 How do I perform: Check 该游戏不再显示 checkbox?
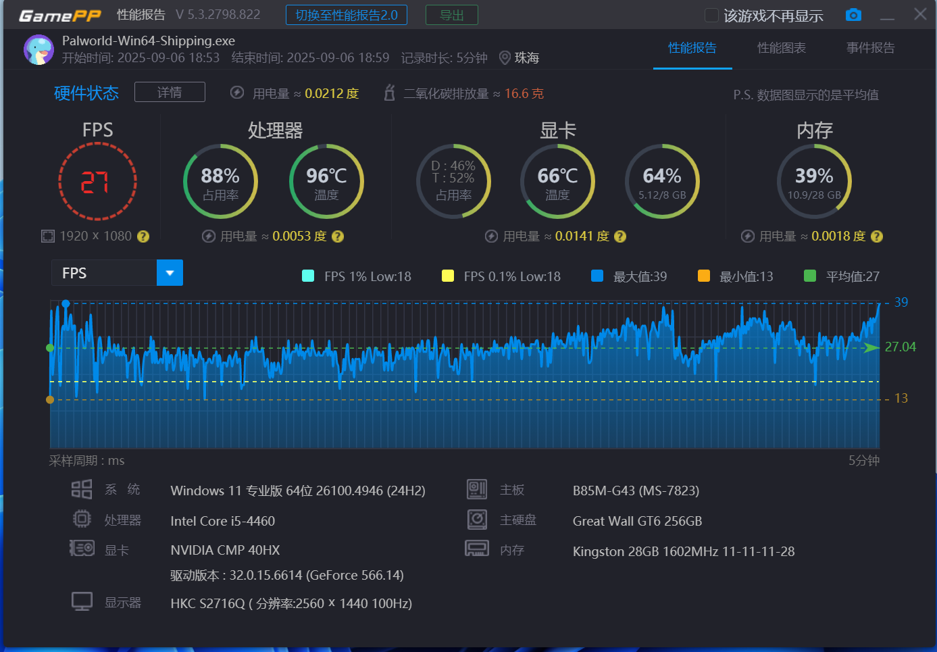[x=711, y=16]
